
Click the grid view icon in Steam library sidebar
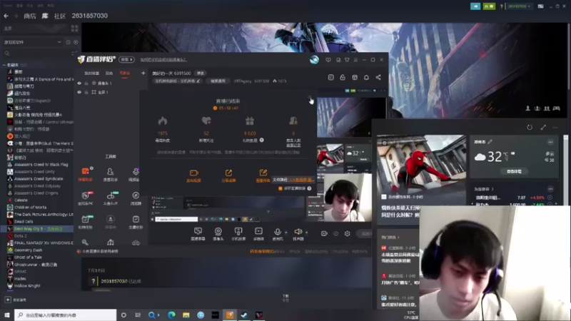tap(75, 29)
